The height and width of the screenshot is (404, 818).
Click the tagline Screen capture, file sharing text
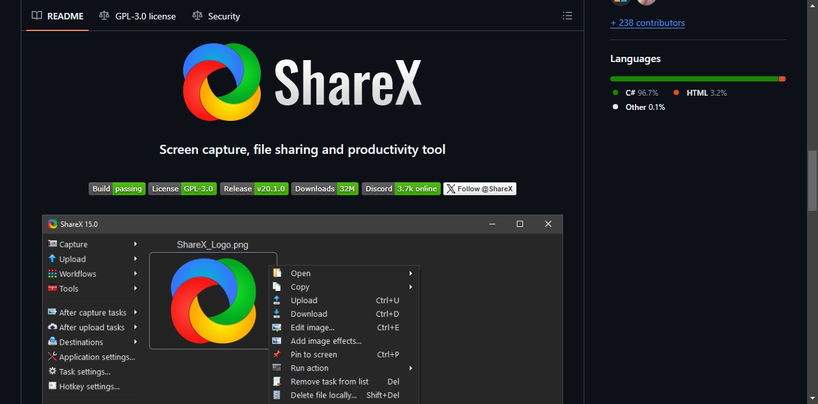pos(302,150)
